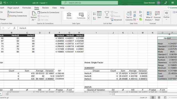Switch to the Formulas tab
The height and width of the screenshot is (99, 177).
pos(27,8)
